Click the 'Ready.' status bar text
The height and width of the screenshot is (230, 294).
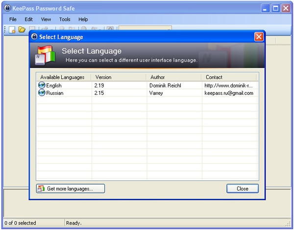point(73,223)
